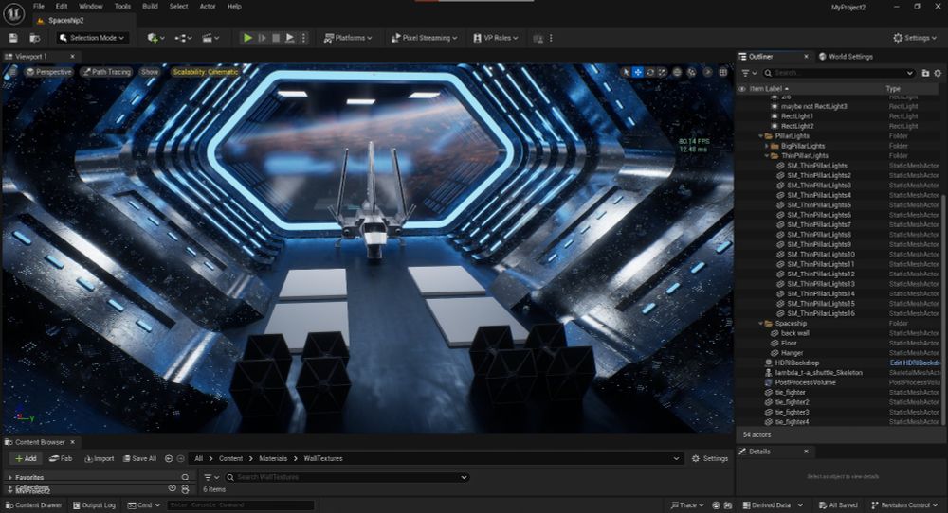Click the Import button in Content Browser
Screen dimensions: 948x513
coord(99,458)
